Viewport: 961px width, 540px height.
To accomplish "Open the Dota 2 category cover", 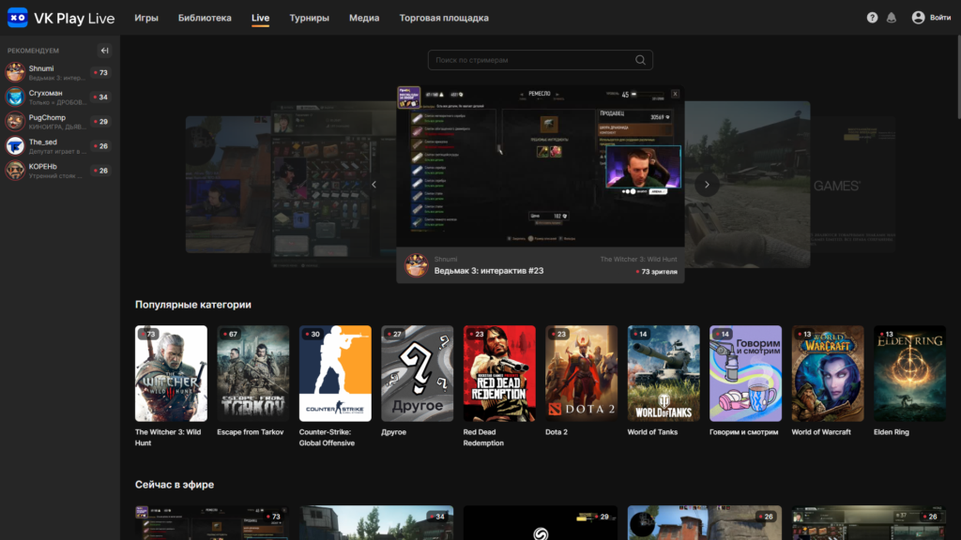I will [x=582, y=373].
